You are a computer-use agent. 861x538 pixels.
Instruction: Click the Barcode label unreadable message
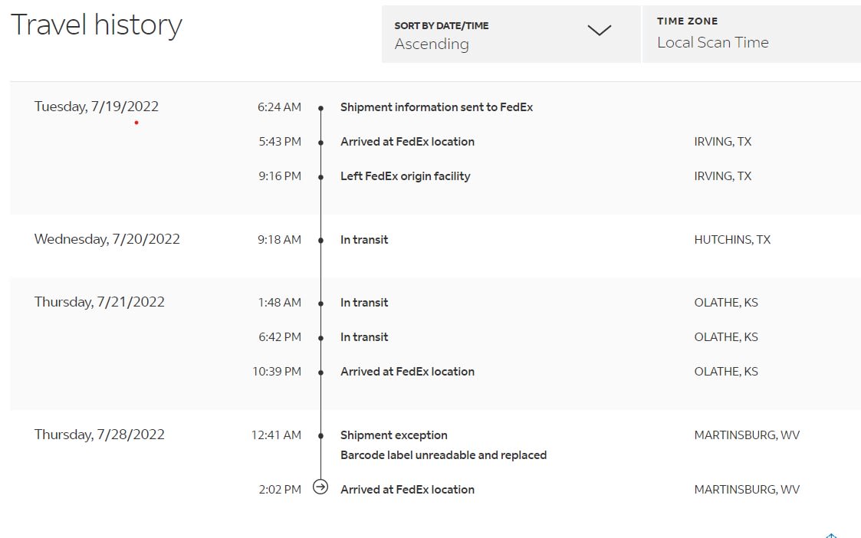tap(443, 454)
